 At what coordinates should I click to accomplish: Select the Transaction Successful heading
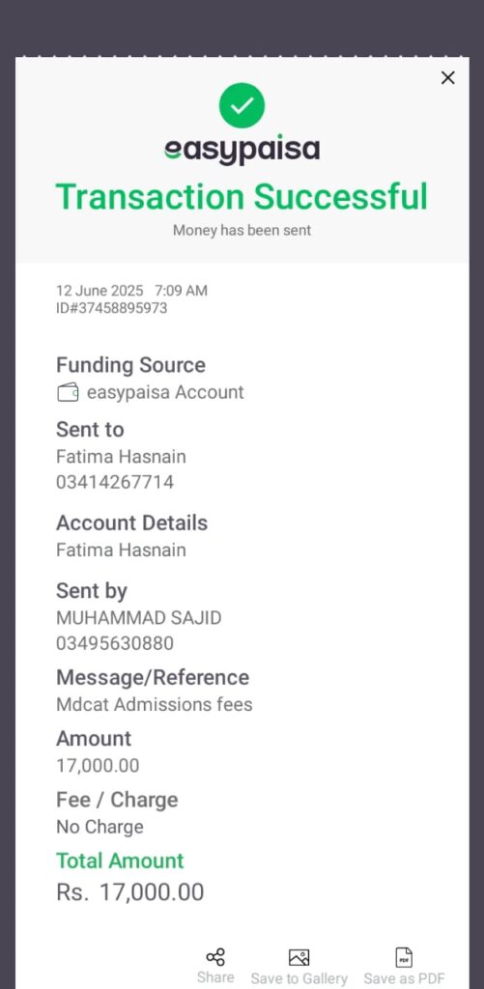coord(242,196)
